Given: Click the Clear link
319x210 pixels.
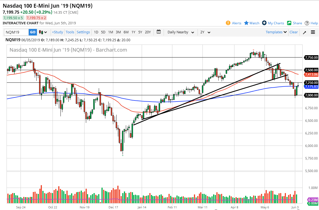Looking at the screenshot, I should (x=294, y=32).
